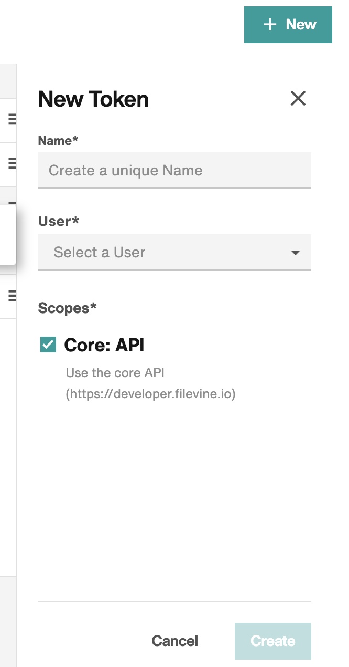Cancel the new token creation
The image size is (349, 667).
pyautogui.click(x=175, y=641)
